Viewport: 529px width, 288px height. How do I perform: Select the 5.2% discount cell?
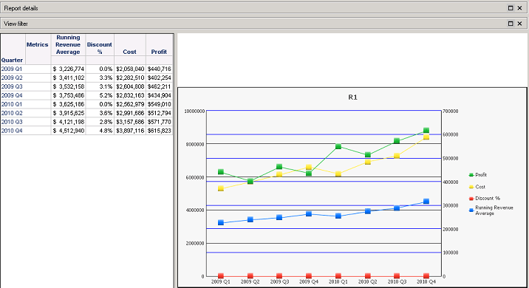[x=100, y=95]
